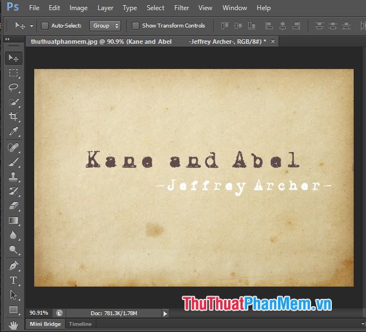This screenshot has height=332, width=366.
Task: Select the Path Selection tool
Action: (13, 295)
